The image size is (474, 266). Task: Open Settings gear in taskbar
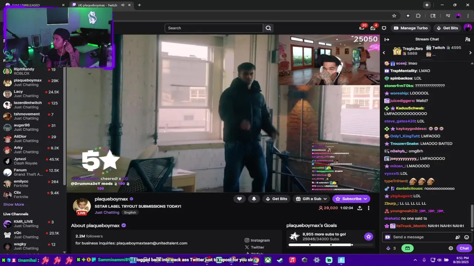coord(317,260)
